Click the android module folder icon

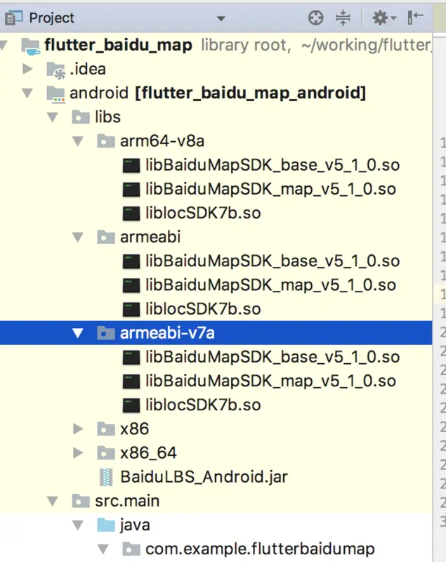click(x=56, y=94)
